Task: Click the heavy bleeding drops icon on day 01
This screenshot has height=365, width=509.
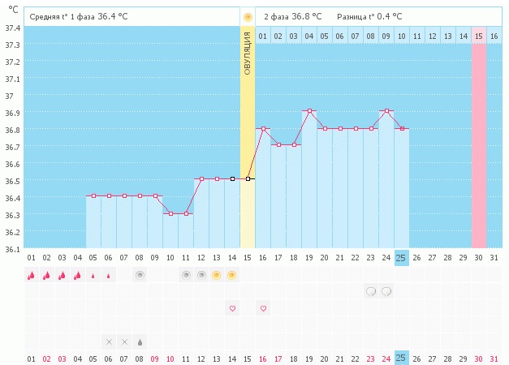Action: (x=31, y=276)
